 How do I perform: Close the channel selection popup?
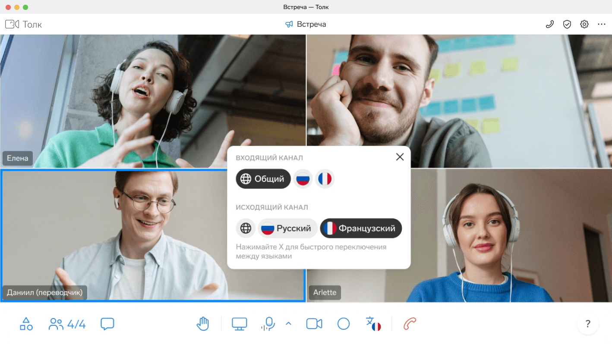[x=400, y=157]
